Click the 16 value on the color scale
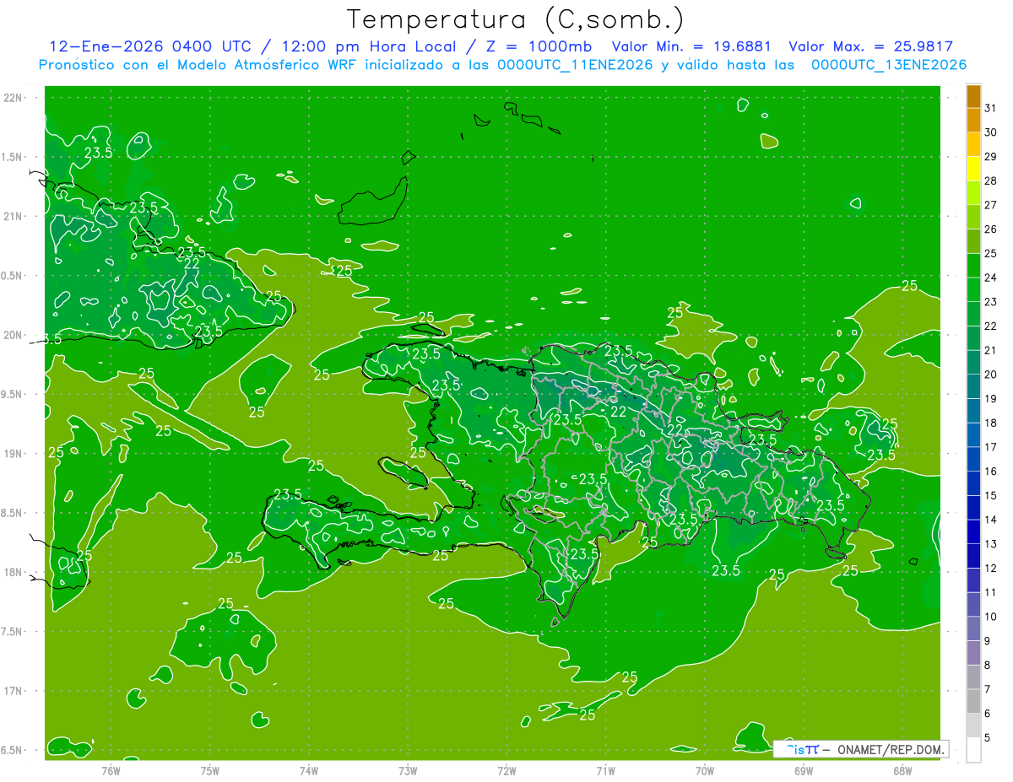This screenshot has height=782, width=1013. [x=991, y=471]
